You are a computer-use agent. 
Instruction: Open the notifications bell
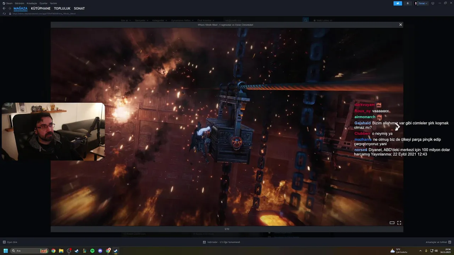[x=407, y=3]
